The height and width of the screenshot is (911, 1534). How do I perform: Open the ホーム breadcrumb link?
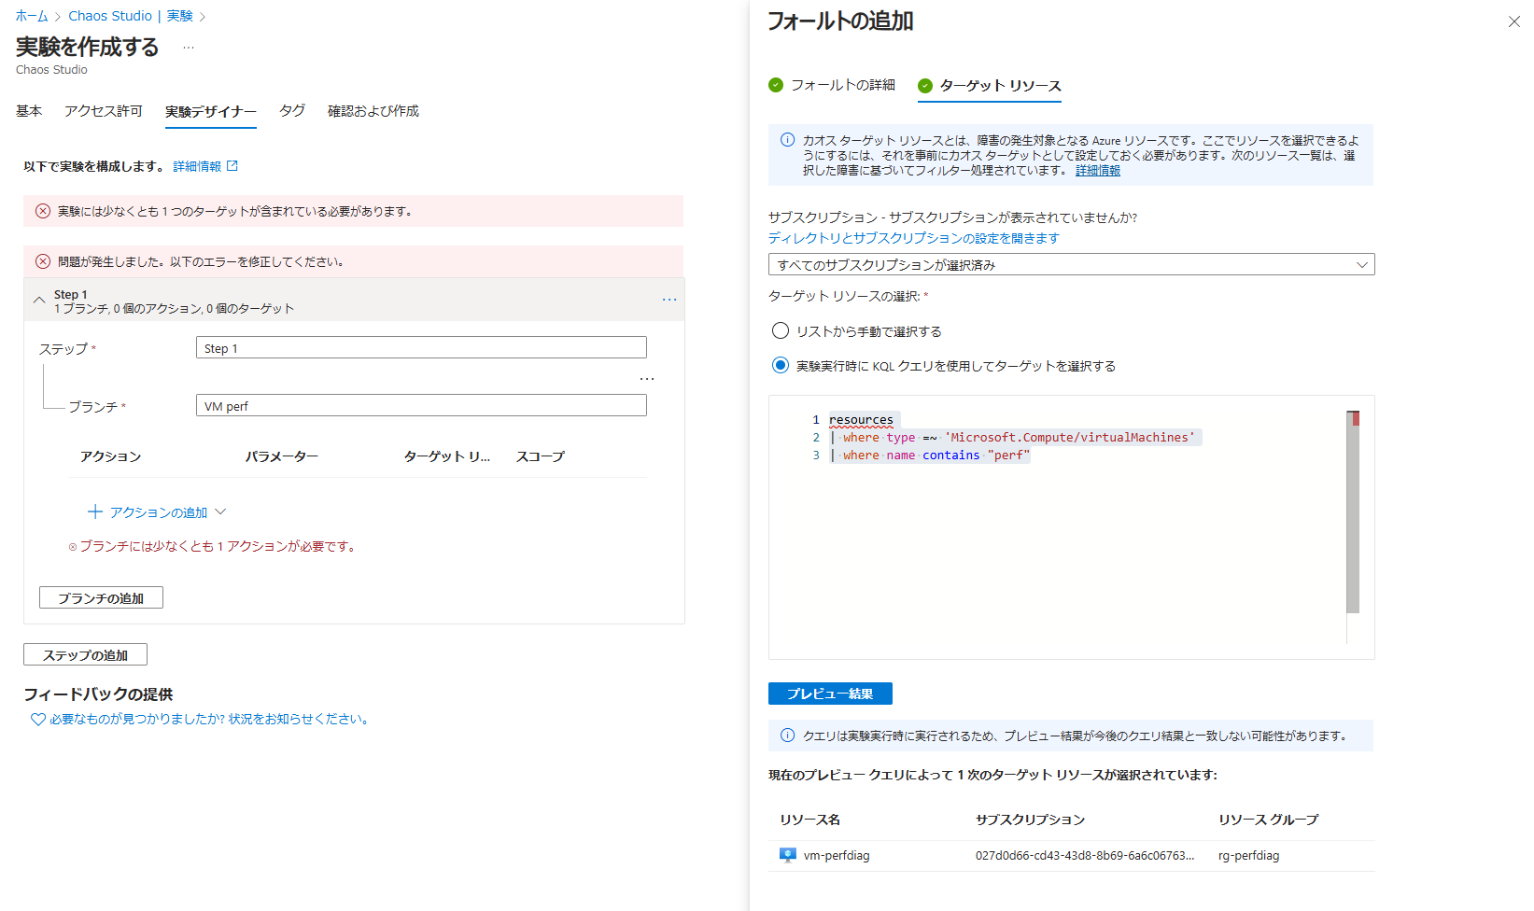[x=32, y=16]
